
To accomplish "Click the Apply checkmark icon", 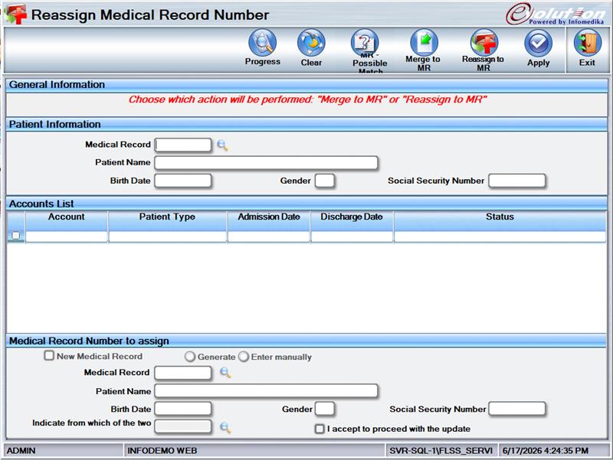I will pos(539,43).
